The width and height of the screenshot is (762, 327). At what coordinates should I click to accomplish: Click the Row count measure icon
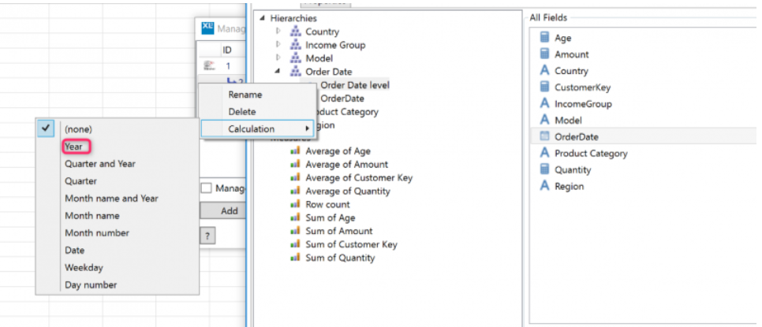click(296, 204)
